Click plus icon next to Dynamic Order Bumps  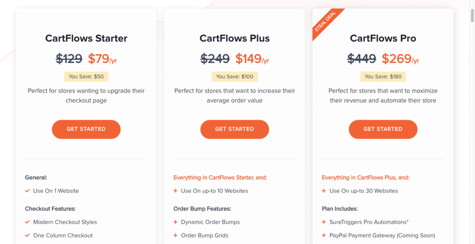175,222
